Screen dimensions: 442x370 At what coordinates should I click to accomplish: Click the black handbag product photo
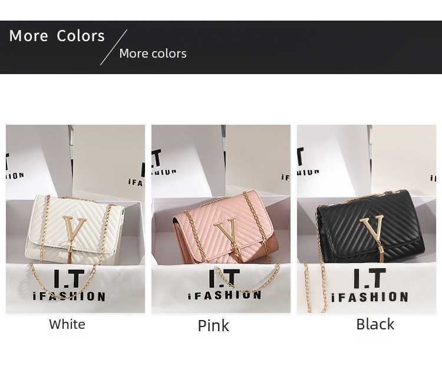tap(367, 219)
